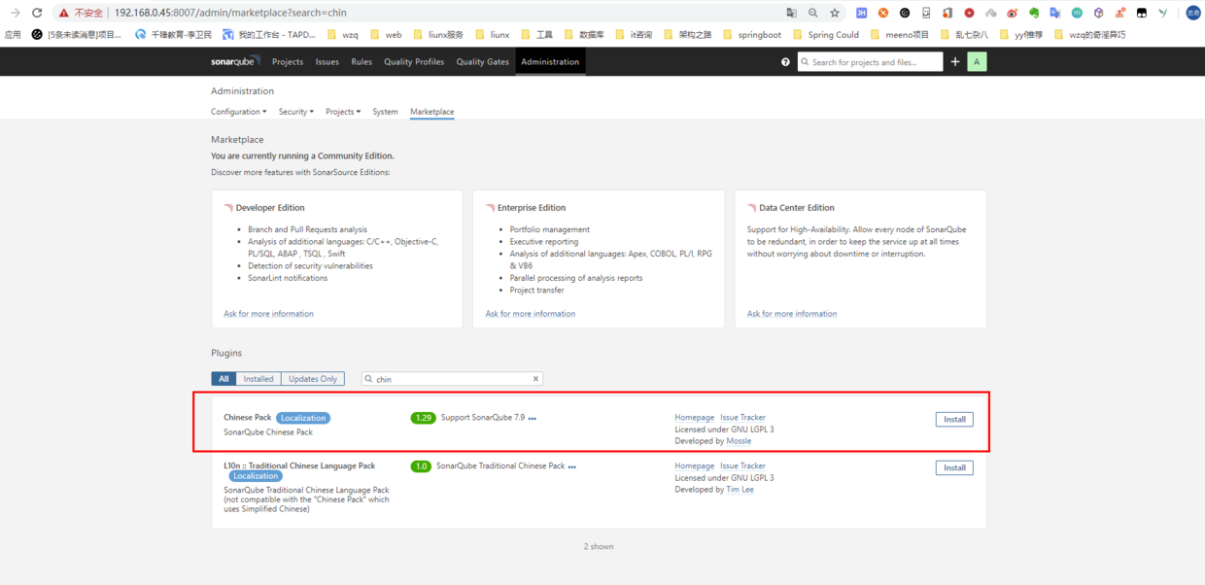The height and width of the screenshot is (585, 1205).
Task: Open Quality Gates in the top navigation
Action: pyautogui.click(x=483, y=61)
